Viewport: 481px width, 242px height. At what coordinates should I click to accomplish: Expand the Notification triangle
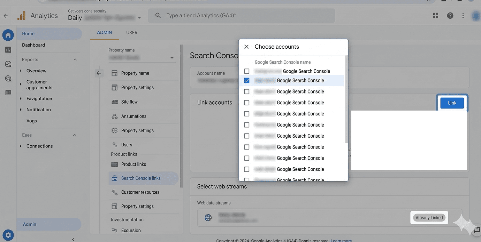pyautogui.click(x=21, y=110)
